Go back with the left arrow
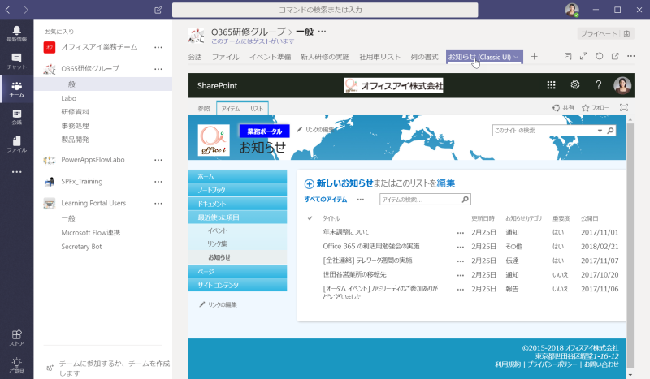 [x=8, y=10]
